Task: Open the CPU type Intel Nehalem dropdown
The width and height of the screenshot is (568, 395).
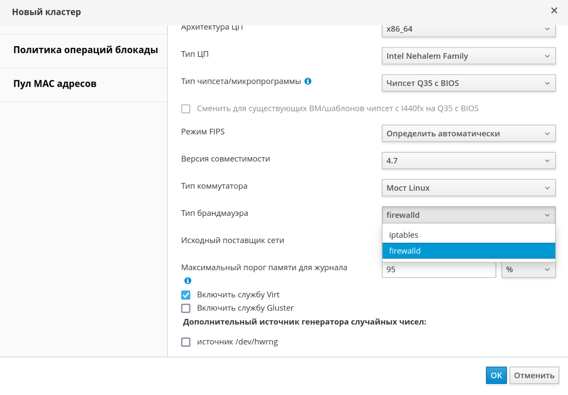Action: point(468,56)
